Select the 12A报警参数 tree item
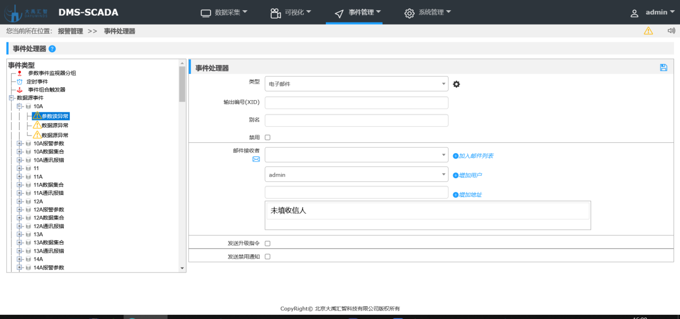The height and width of the screenshot is (319, 680). [x=49, y=210]
